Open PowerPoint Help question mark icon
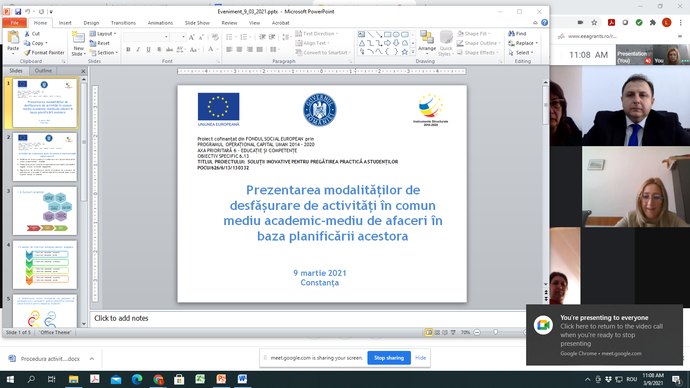The image size is (690, 388). (545, 22)
